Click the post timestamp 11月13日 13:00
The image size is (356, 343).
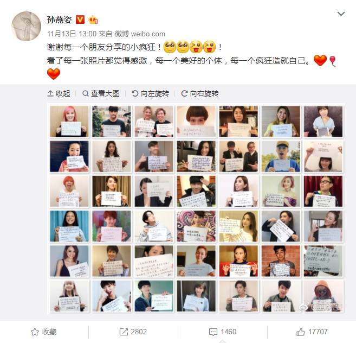pyautogui.click(x=72, y=34)
